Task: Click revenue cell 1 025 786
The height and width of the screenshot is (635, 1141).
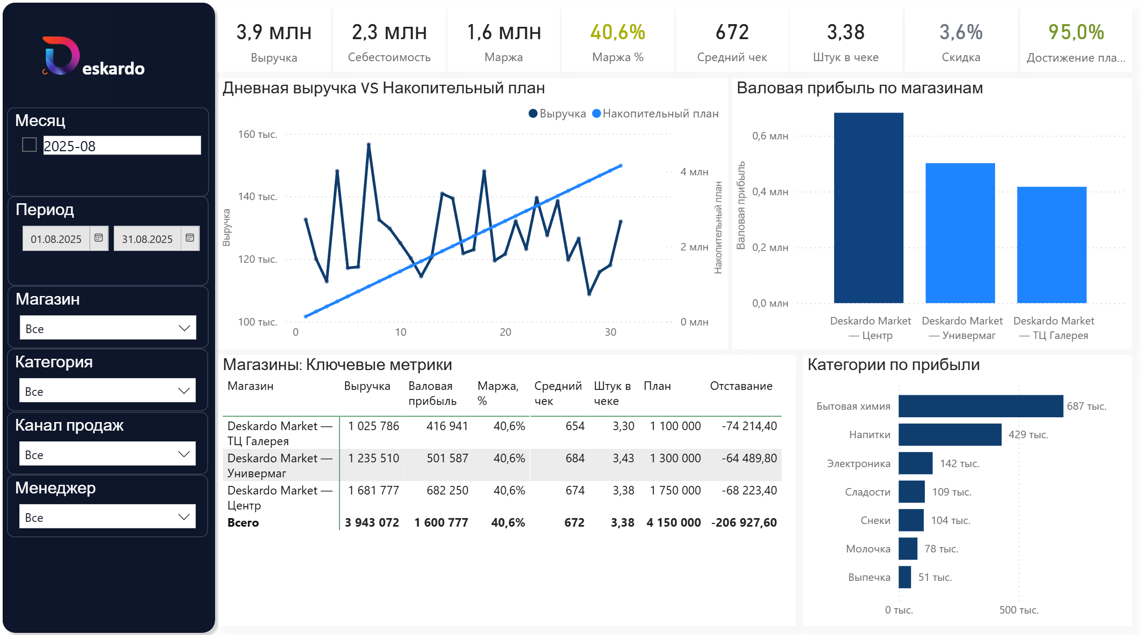Action: click(x=373, y=426)
